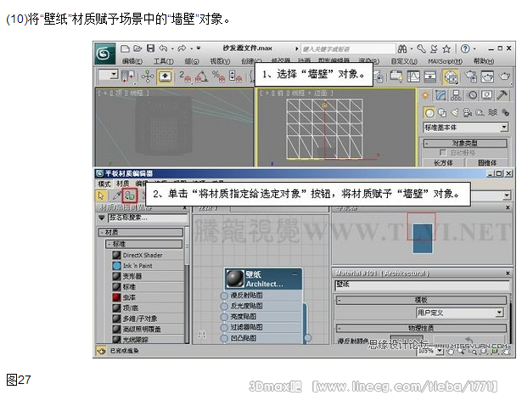Screen dimensions: 522x401
Task: Click the binoculars search icon
Action: pyautogui.click(x=402, y=49)
